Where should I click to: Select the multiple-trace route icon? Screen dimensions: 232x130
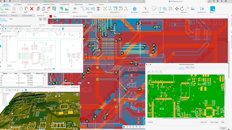tap(93, 9)
